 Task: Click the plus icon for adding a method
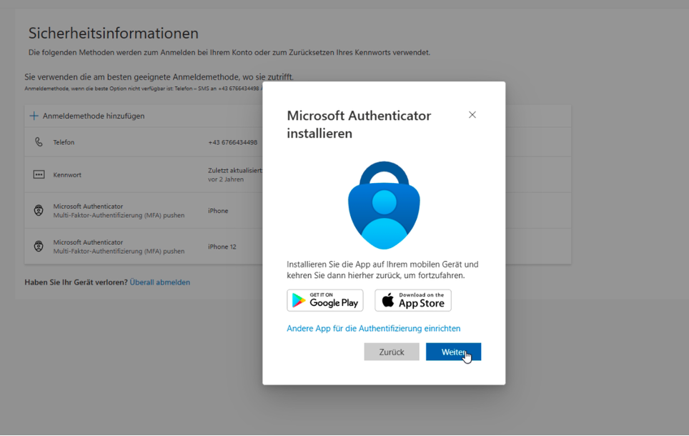click(x=34, y=116)
